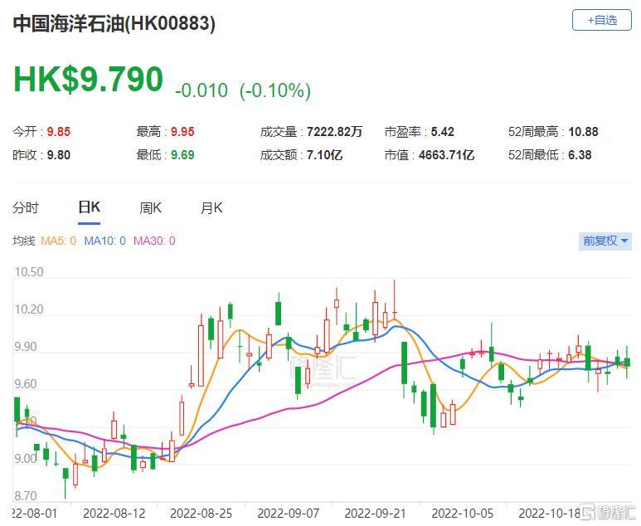This screenshot has height=526, width=641.
Task: Click the MA30 moving average legend
Action: 154,241
